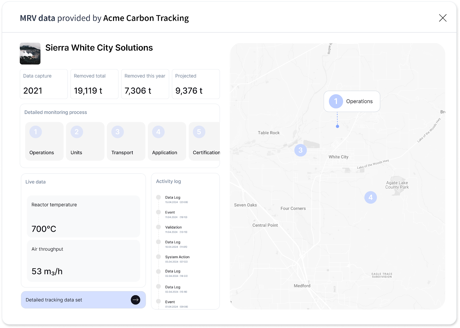Click the 'Activity log' section label
The width and height of the screenshot is (460, 328).
[168, 181]
